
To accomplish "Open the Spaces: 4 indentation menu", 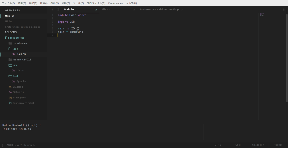I will (258, 145).
